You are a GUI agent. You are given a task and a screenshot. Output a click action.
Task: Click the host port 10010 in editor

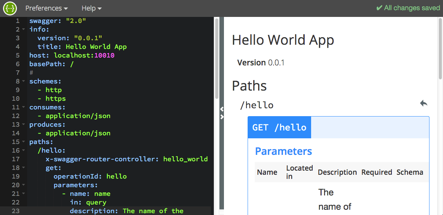click(x=104, y=56)
